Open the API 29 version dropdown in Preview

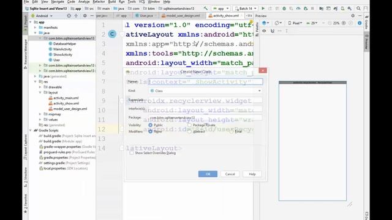pos(312,23)
